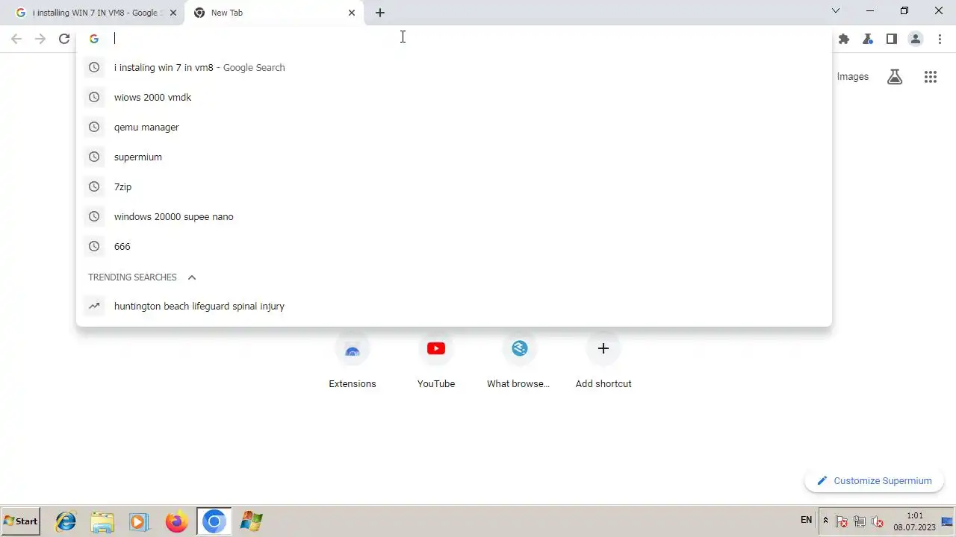Select suggestion 'windows 20000 supee nano'
Viewport: 956px width, 537px height.
454,216
